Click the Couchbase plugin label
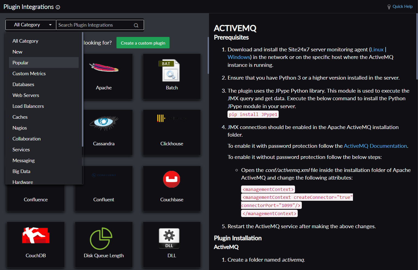This screenshot has width=418, height=270. point(172,200)
